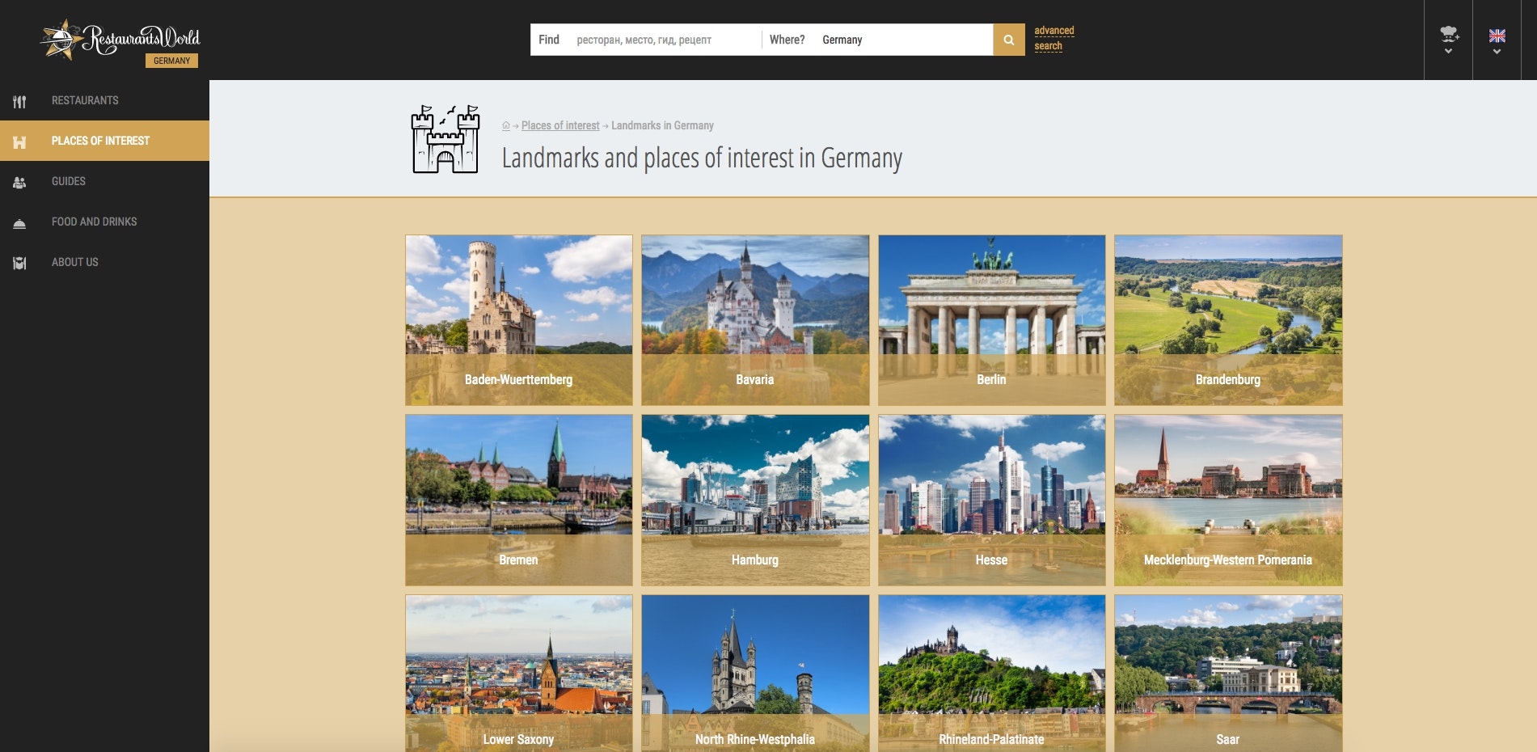The width and height of the screenshot is (1537, 752).
Task: Select the chef icon for About Us
Action: click(19, 262)
